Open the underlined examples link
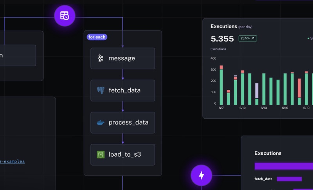The image size is (313, 190). [13, 161]
